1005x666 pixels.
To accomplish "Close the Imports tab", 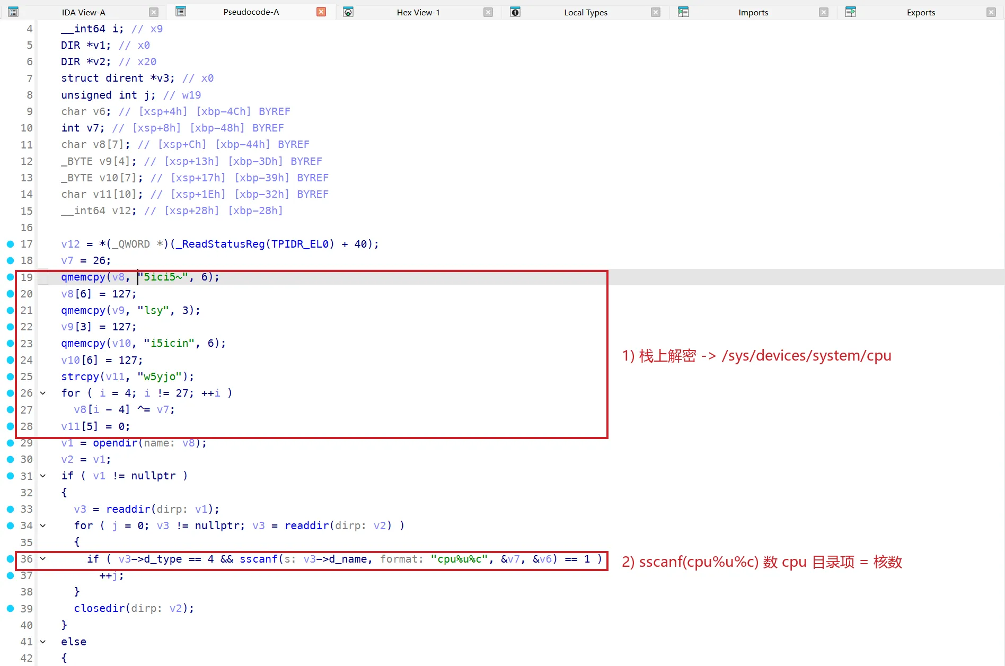I will click(823, 12).
